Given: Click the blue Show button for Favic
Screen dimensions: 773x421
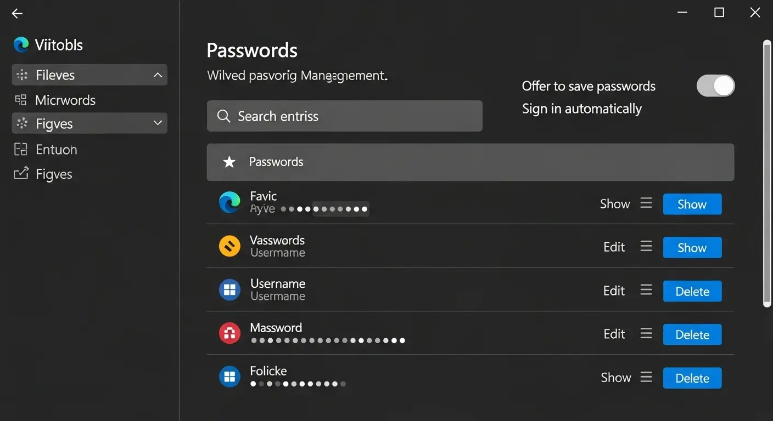Looking at the screenshot, I should point(692,204).
